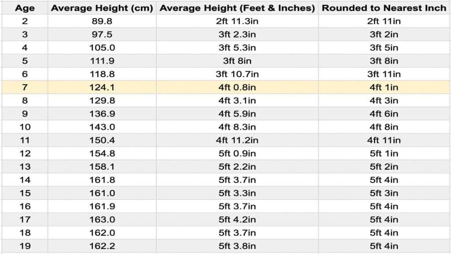Click the 4ft 6in rounded cell
451x254 pixels.
click(x=384, y=114)
